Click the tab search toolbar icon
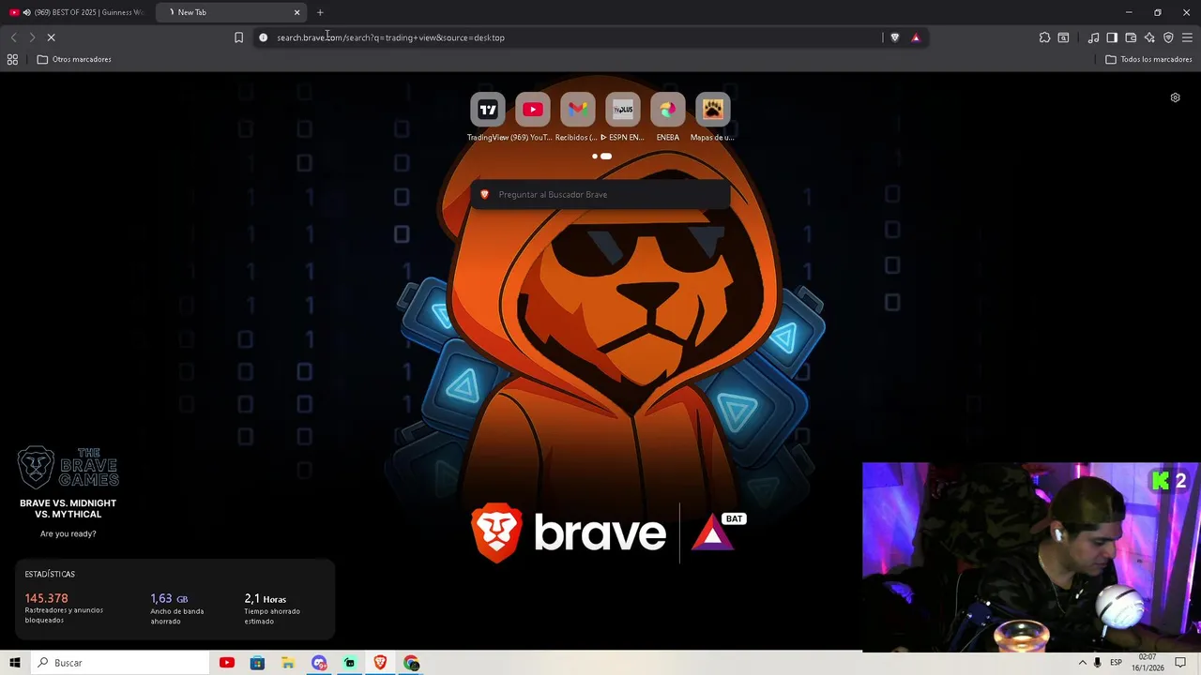The height and width of the screenshot is (675, 1201). [1063, 37]
